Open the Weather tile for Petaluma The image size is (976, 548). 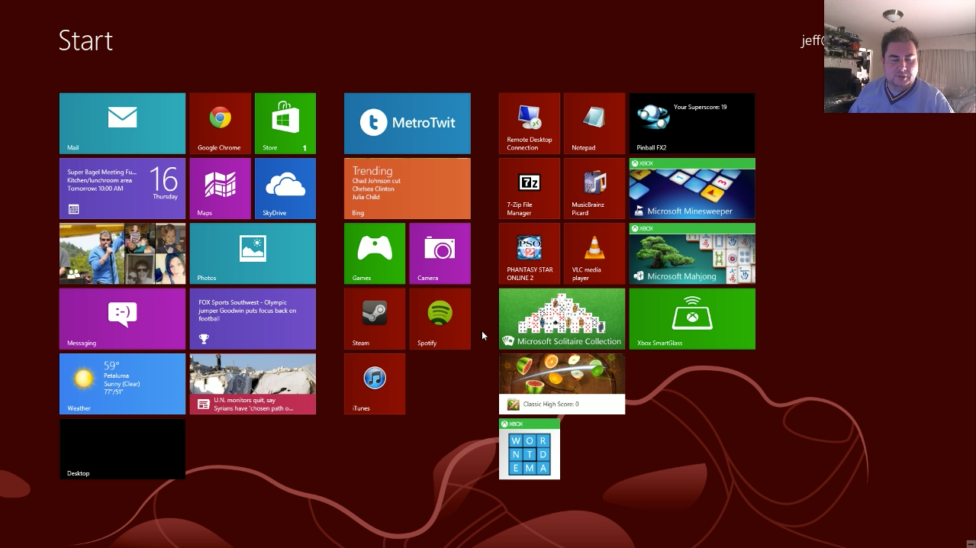click(x=122, y=384)
